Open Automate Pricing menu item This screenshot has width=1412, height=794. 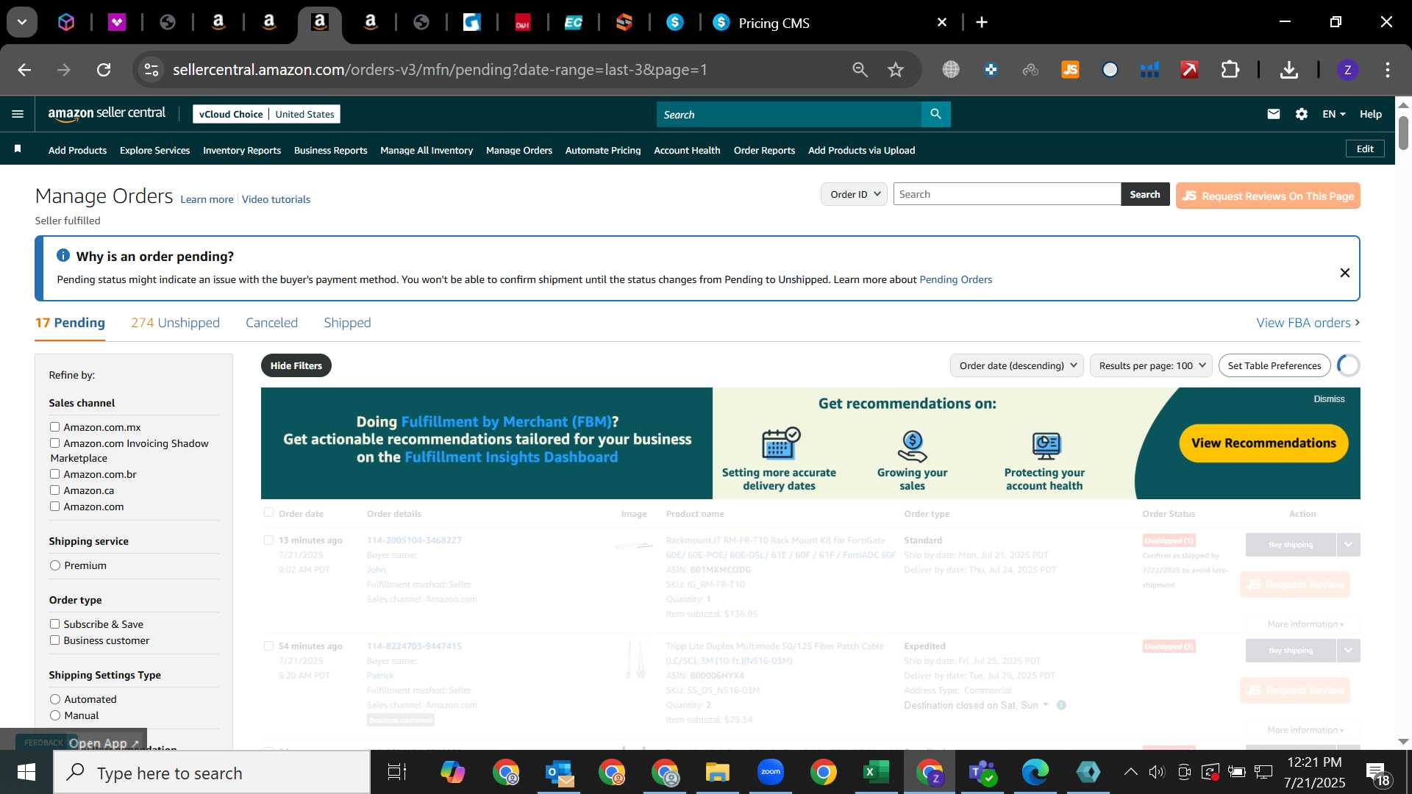click(x=603, y=150)
